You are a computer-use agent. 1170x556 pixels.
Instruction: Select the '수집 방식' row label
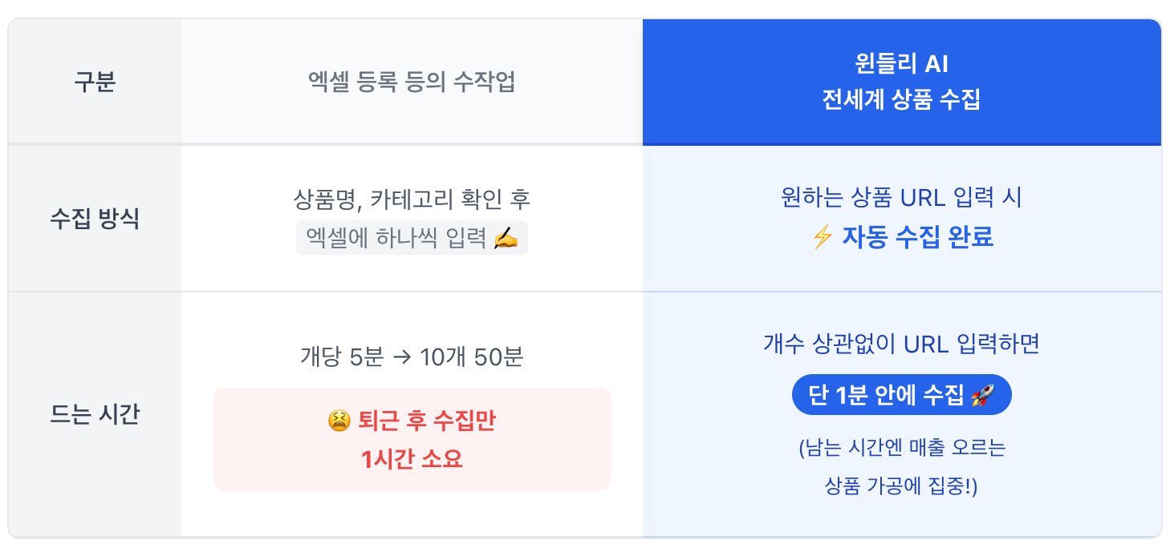[95, 219]
